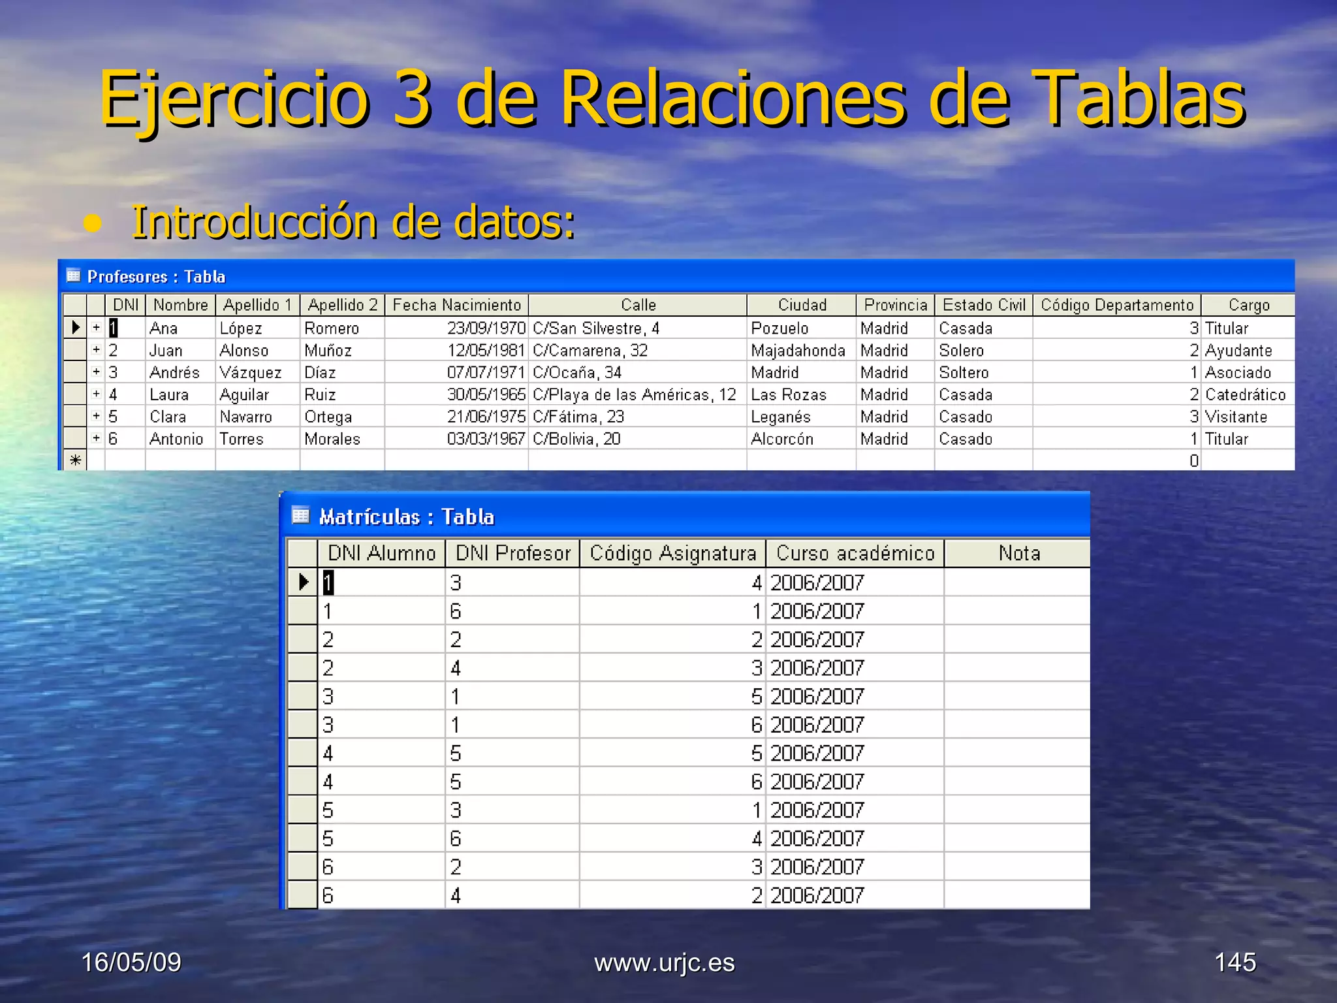Click the Nota cell in the last Matrículas row
The height and width of the screenshot is (1003, 1337).
pos(1018,895)
